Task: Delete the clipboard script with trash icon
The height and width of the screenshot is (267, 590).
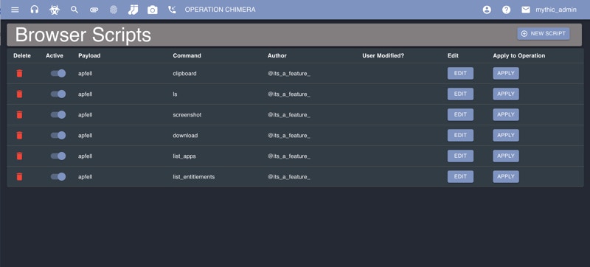Action: click(x=20, y=73)
